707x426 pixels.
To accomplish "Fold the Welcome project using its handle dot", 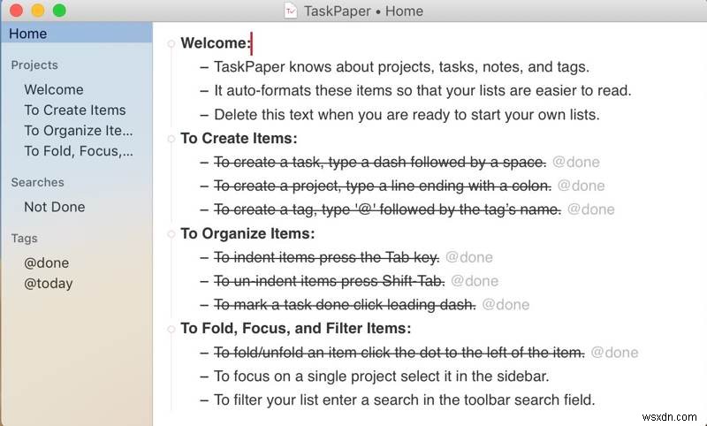I will [x=171, y=42].
